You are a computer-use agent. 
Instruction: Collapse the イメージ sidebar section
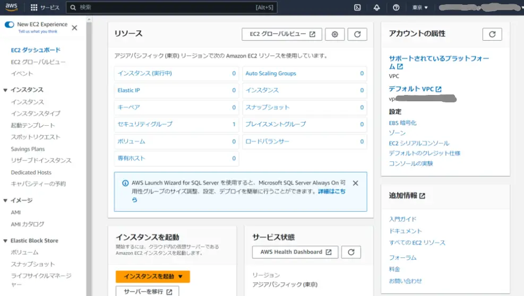(x=5, y=201)
